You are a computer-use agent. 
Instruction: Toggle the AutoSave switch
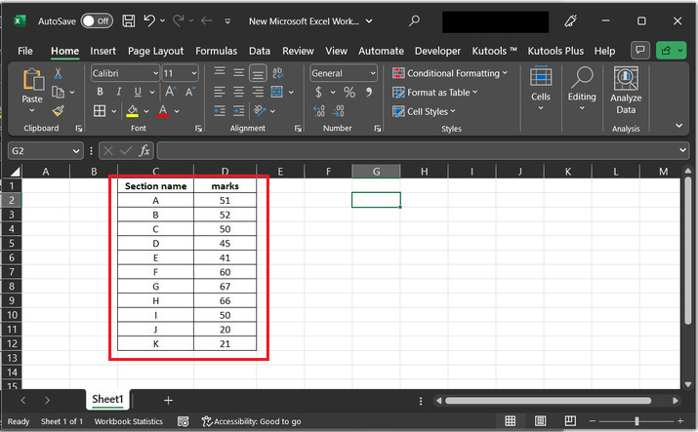pyautogui.click(x=96, y=20)
